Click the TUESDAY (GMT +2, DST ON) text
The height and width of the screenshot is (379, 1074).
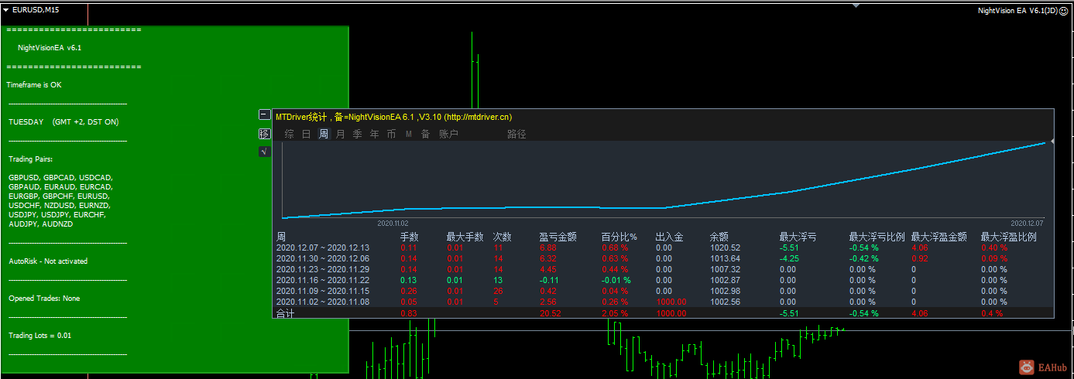[x=63, y=122]
